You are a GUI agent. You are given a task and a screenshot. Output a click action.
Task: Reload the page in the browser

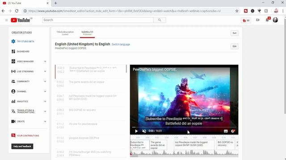point(17,11)
